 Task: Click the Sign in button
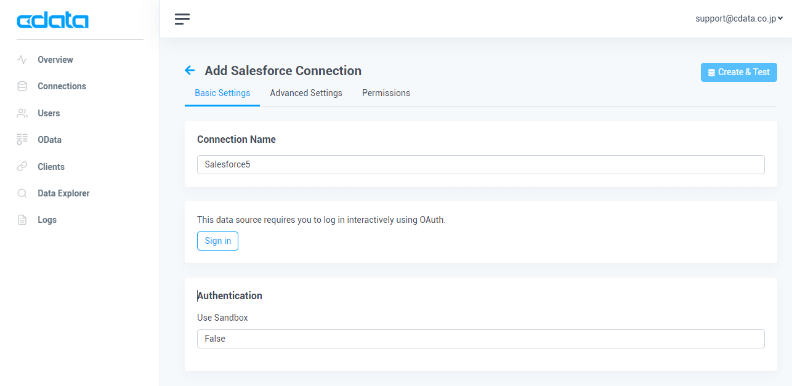coord(217,241)
